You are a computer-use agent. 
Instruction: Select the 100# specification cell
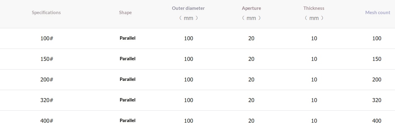tap(47, 38)
